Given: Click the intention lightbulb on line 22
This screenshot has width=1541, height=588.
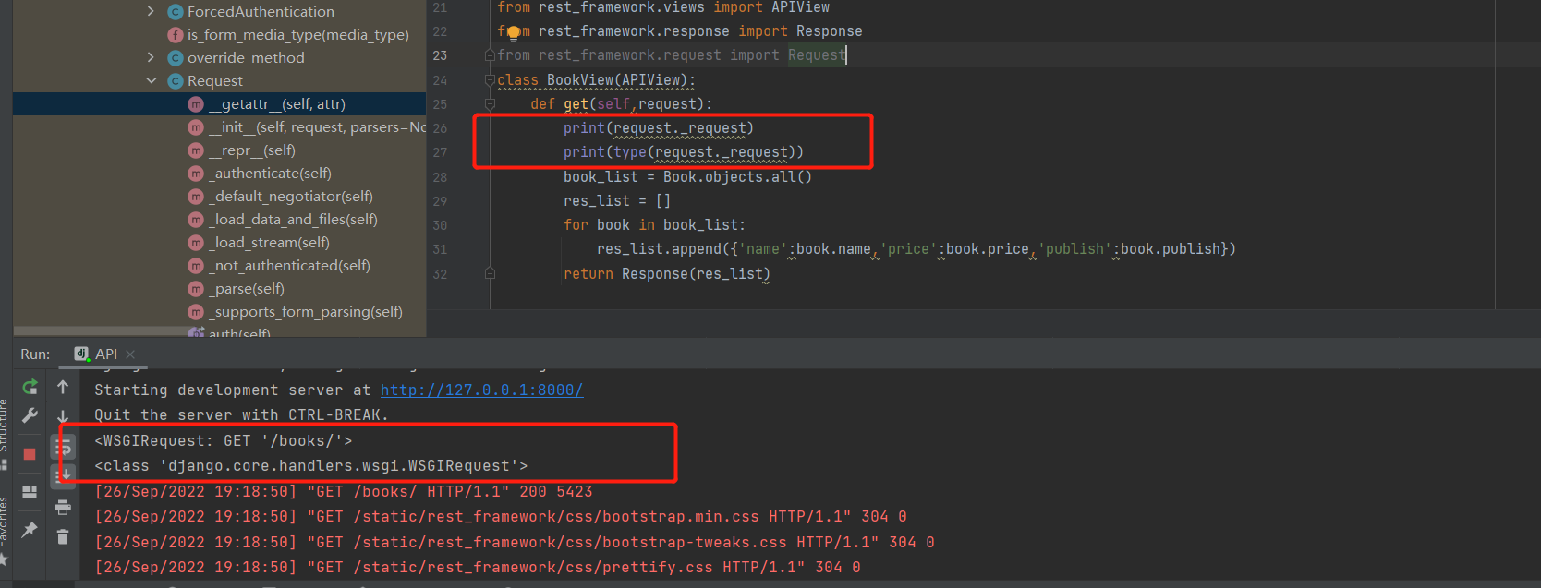Looking at the screenshot, I should 514,33.
